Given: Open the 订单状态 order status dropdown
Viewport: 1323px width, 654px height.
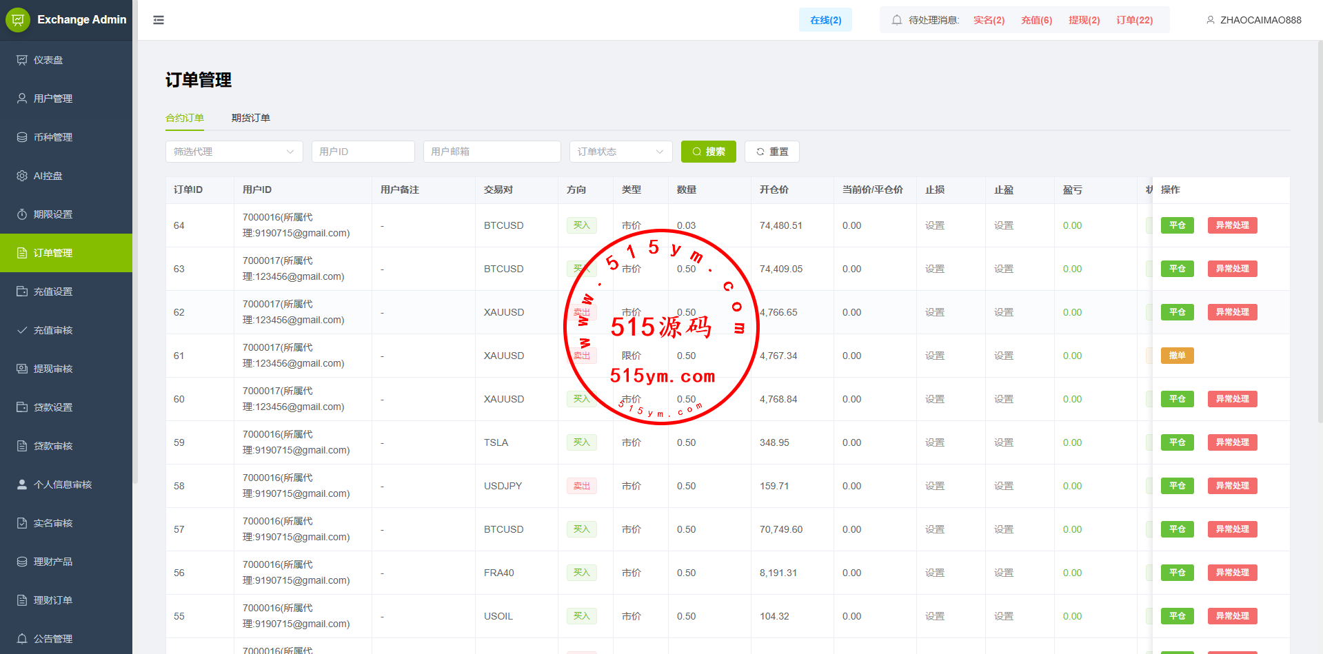Looking at the screenshot, I should [620, 152].
